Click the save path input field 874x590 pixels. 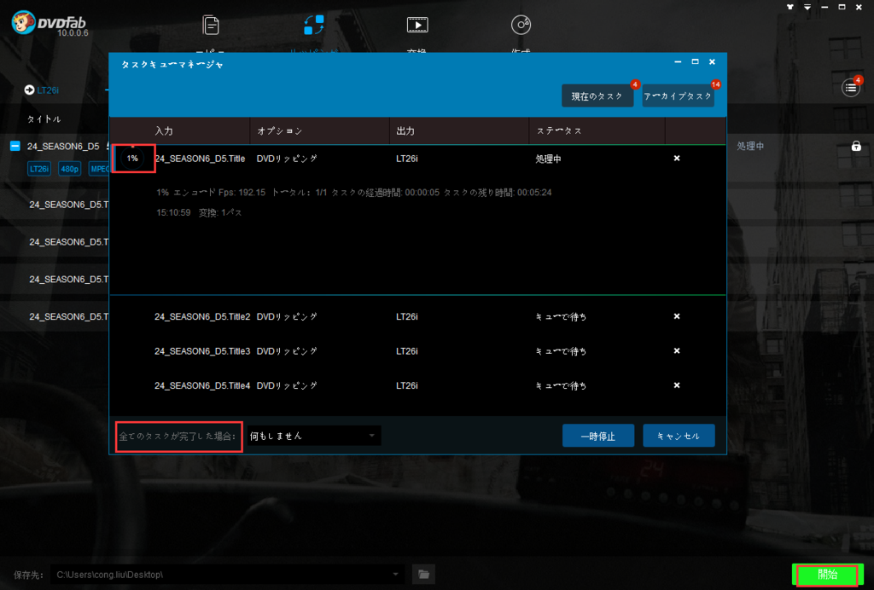227,574
